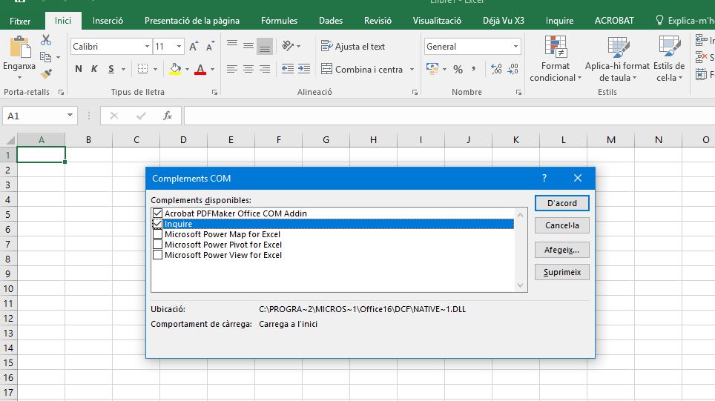Enable Microsoft Power Pivot for Excel
Viewport: 715px width, 401px height.
point(157,245)
